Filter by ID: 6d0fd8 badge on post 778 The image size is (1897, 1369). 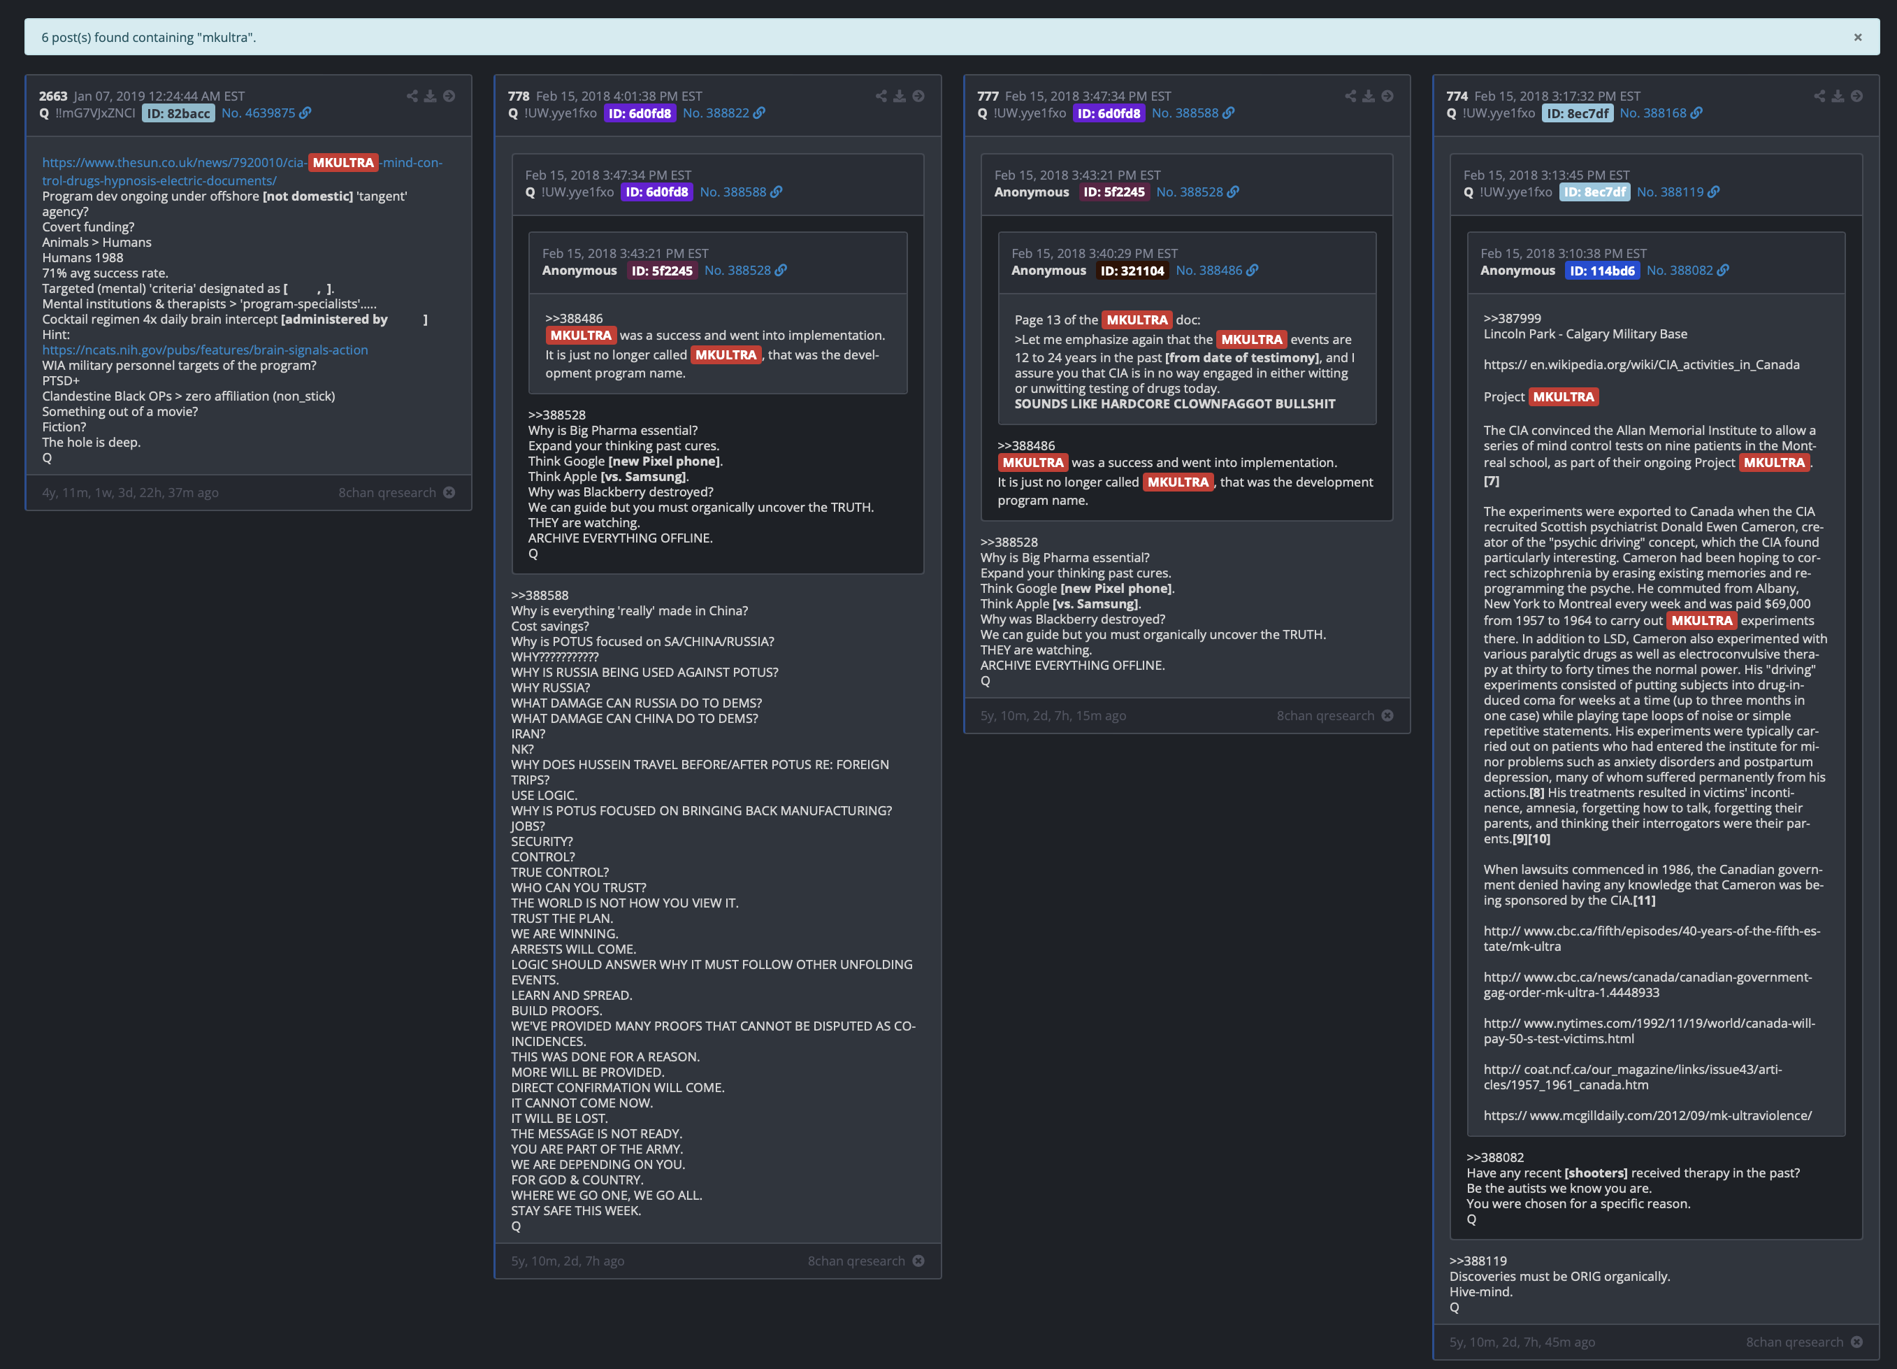(640, 113)
